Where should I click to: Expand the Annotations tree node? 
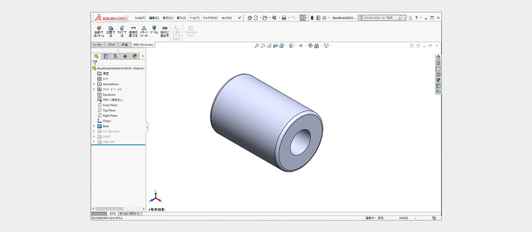click(94, 84)
